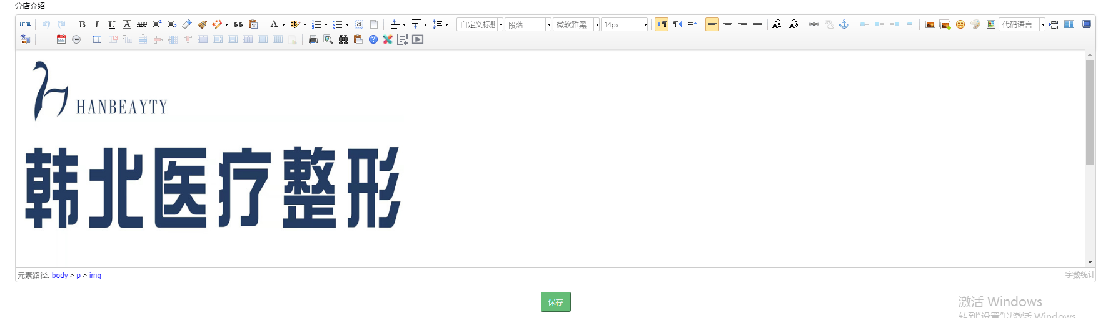1103x318 pixels.
Task: Open unordered list style dropdown
Action: (x=347, y=24)
